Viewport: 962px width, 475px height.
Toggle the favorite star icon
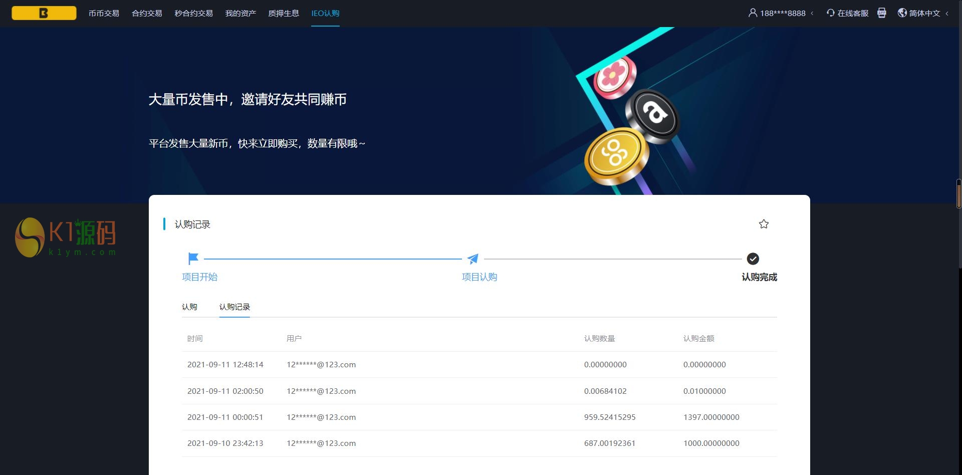[x=764, y=224]
